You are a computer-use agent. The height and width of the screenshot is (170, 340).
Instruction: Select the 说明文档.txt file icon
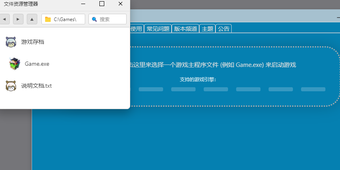[x=11, y=86]
